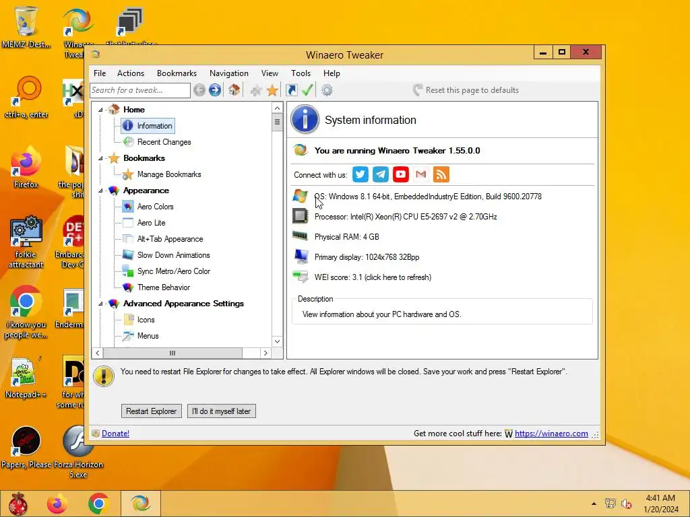The height and width of the screenshot is (517, 690).
Task: Click Reset this page to defaults
Action: click(x=466, y=90)
